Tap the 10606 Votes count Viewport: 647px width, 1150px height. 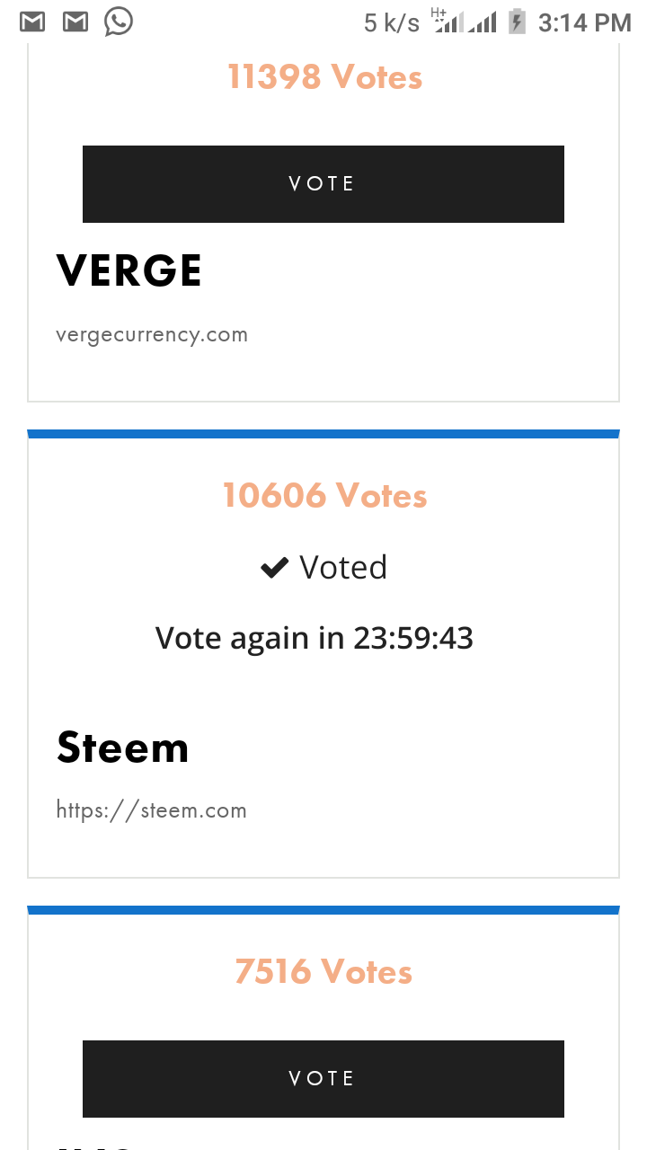point(324,495)
